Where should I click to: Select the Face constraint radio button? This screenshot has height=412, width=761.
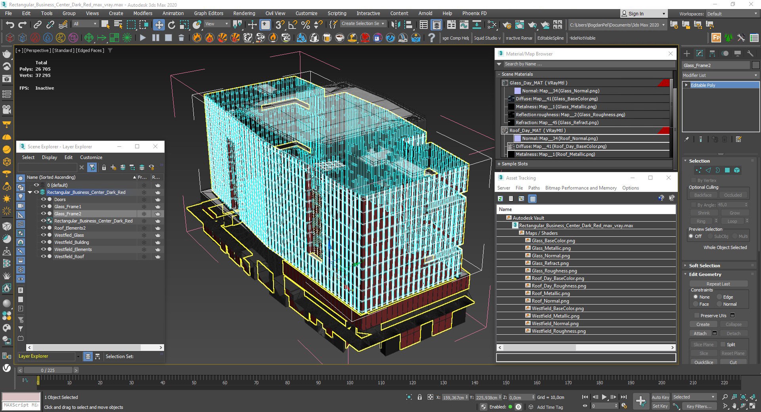click(x=696, y=304)
